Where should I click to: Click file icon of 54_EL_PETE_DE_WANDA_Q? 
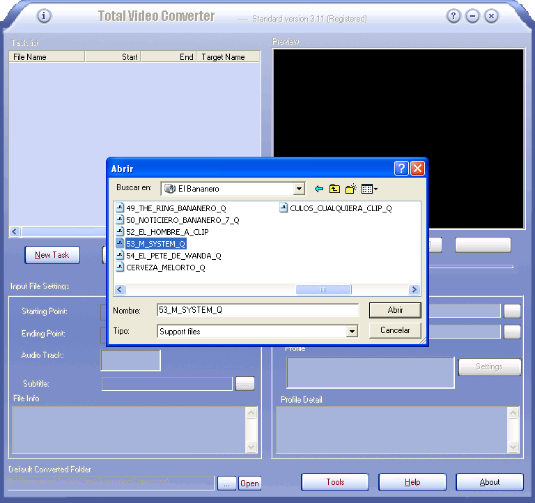point(120,255)
